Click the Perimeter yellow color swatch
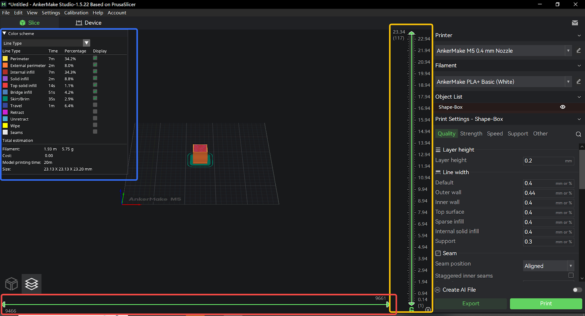The image size is (585, 316). pos(5,58)
